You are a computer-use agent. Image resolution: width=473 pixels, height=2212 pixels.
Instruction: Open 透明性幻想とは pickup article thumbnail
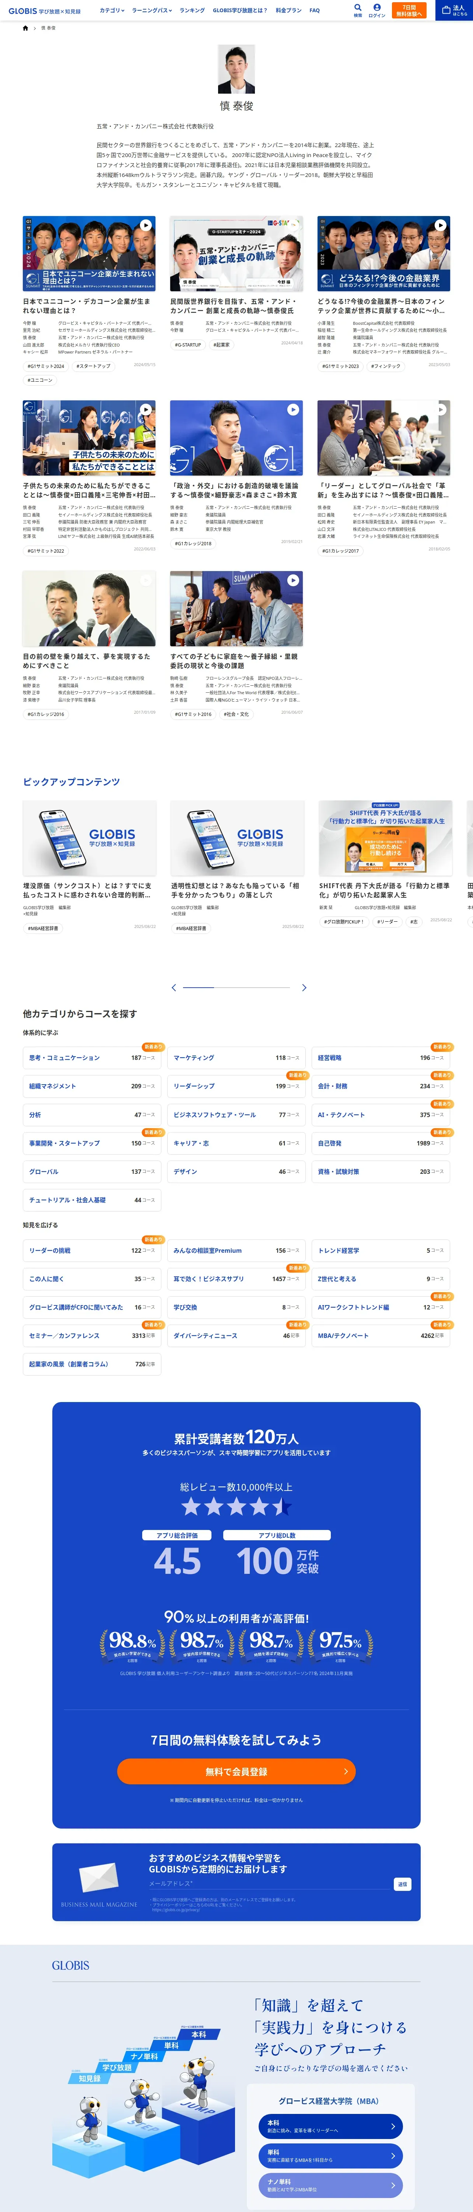point(237,838)
